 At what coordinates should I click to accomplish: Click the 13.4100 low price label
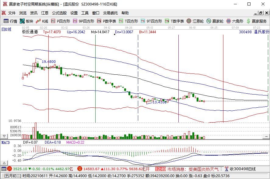coord(160,102)
